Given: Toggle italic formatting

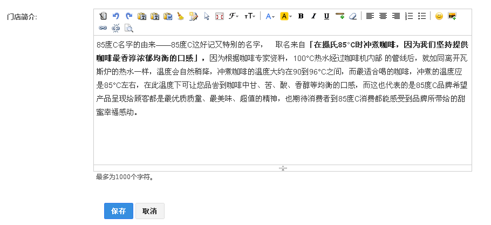Looking at the screenshot, I should click(x=314, y=16).
